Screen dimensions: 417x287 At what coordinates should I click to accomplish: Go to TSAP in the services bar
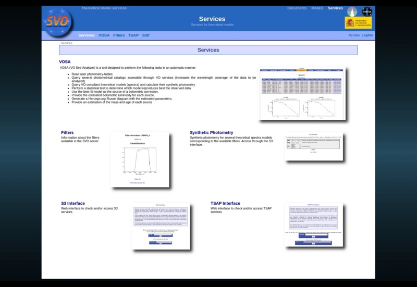133,35
